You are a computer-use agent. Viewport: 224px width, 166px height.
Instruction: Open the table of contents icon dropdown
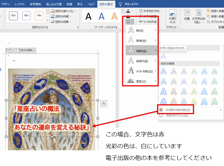point(11,50)
